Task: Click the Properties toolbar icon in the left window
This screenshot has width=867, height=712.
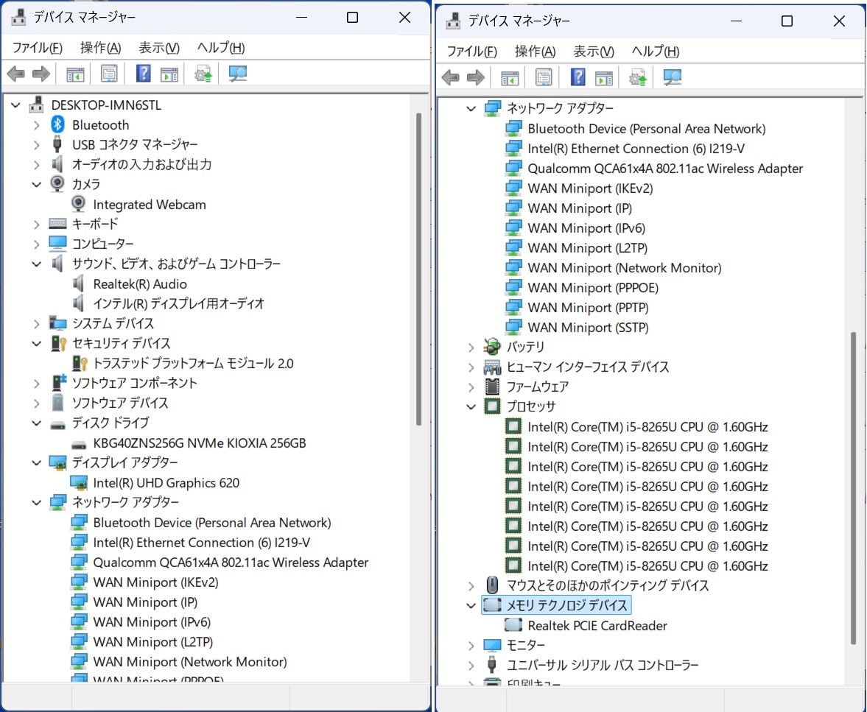Action: pos(109,74)
